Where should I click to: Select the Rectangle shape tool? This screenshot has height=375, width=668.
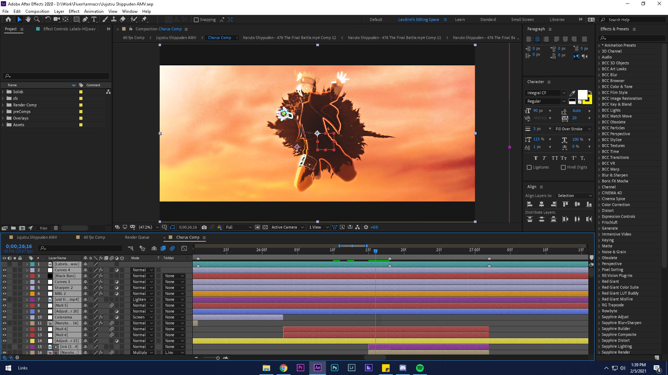(x=77, y=19)
